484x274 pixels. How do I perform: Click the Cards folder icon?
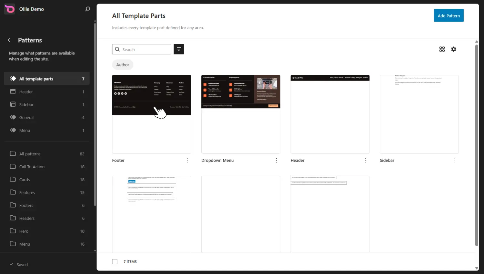tap(13, 179)
